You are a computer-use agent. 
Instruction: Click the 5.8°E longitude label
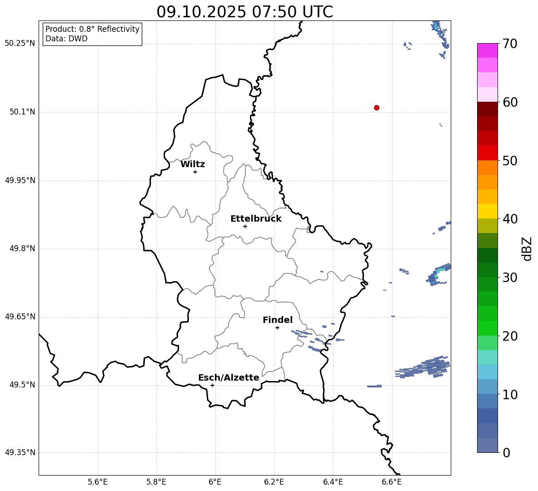(x=156, y=482)
